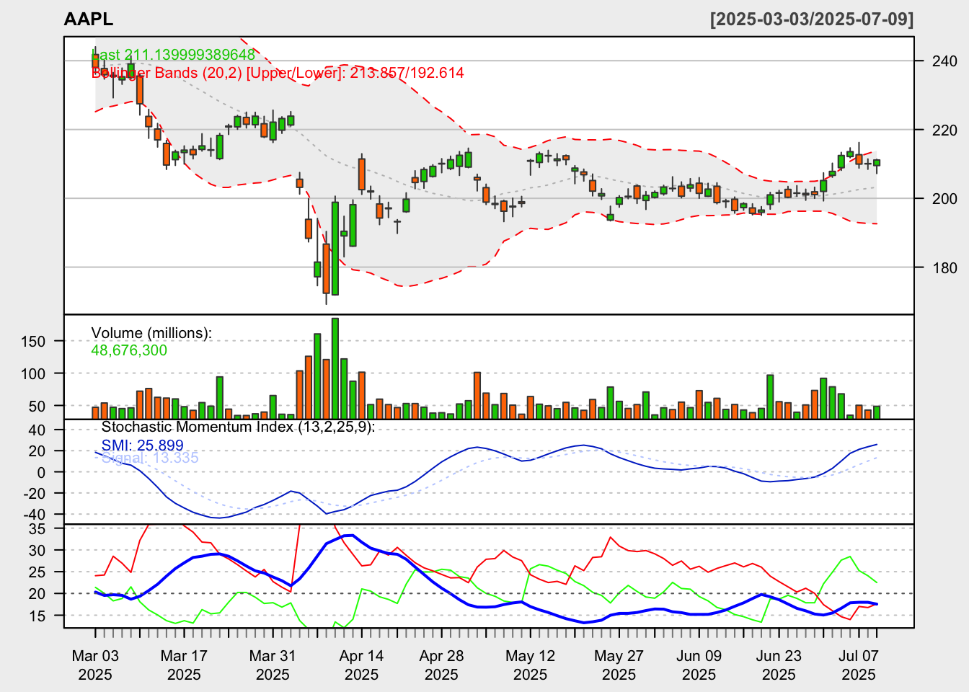Click the AAPL ticker title

[89, 19]
